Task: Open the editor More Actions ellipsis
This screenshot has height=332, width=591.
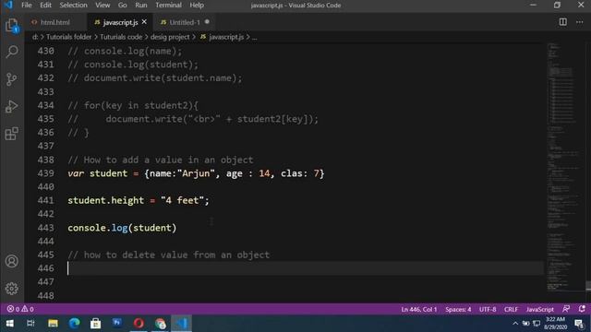Action: [580, 22]
